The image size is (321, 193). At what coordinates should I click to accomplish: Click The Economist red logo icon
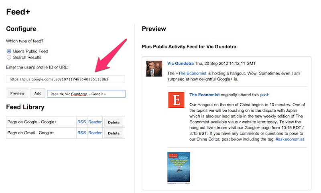pyautogui.click(x=176, y=100)
